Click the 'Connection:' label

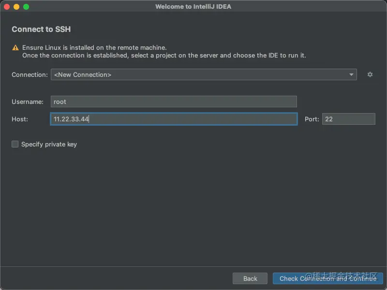(x=30, y=75)
